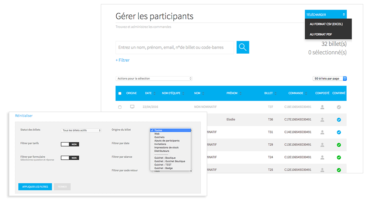Image resolution: width=368 pixels, height=202 pixels.
Task: Click the magnifier search button
Action: coord(243,47)
